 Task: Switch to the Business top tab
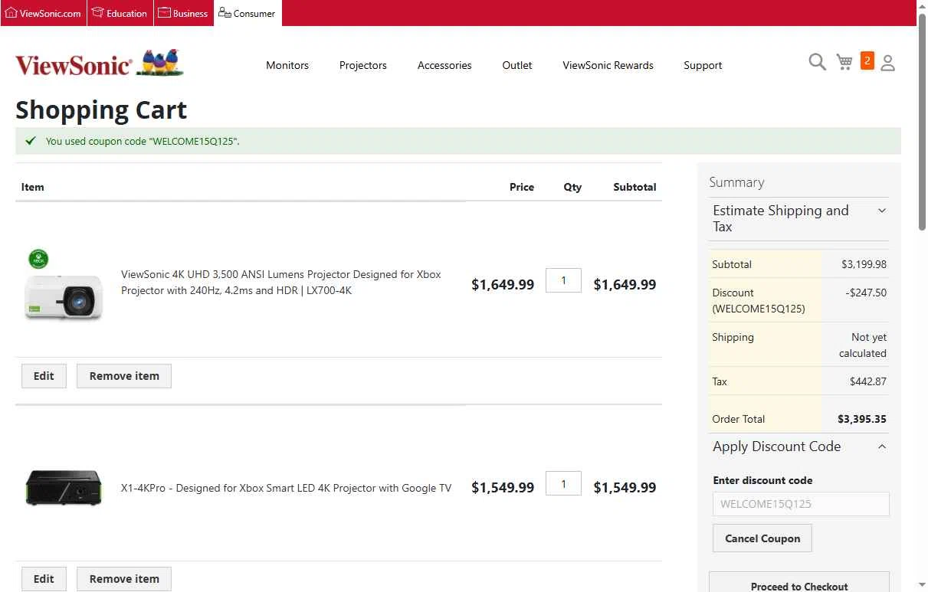(184, 13)
